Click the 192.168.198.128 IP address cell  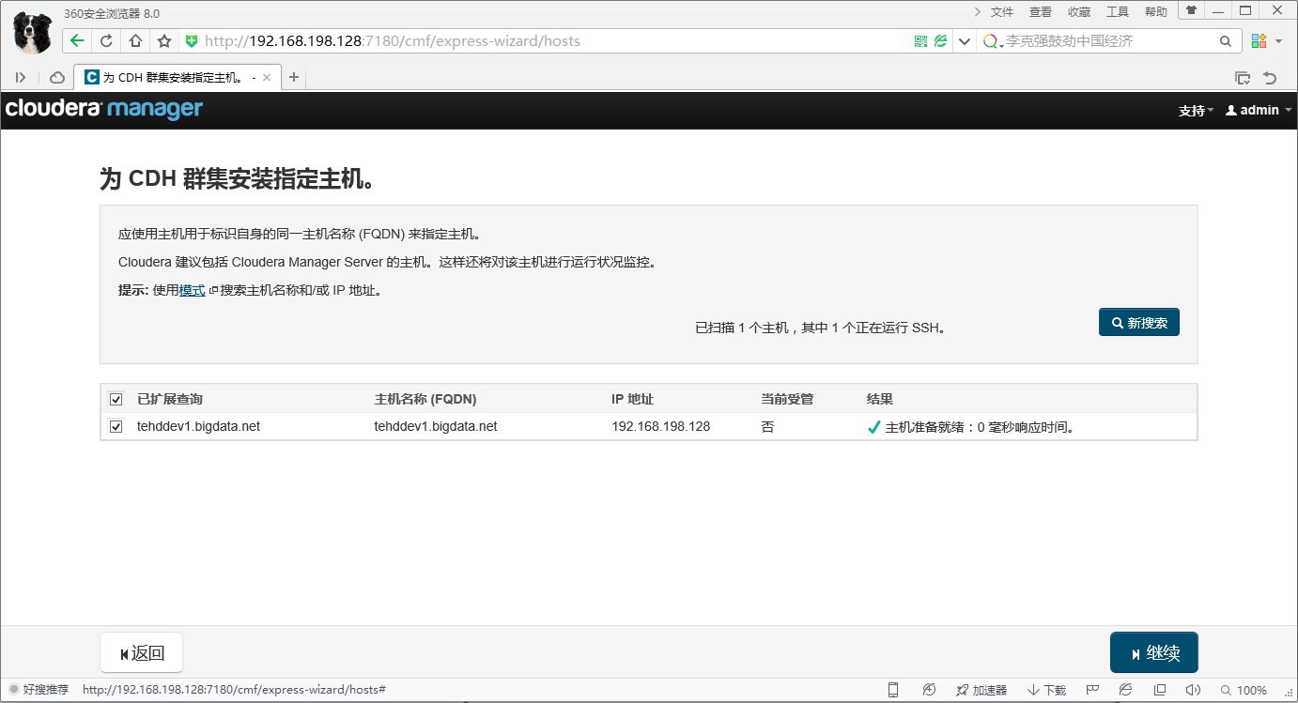660,426
